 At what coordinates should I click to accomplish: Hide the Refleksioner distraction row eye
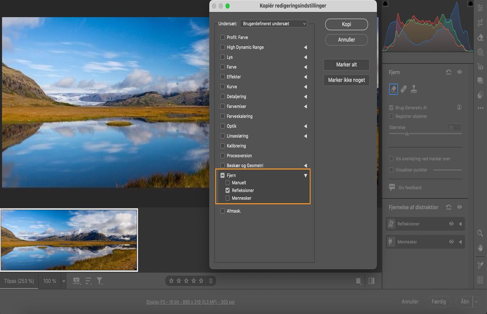coord(451,224)
